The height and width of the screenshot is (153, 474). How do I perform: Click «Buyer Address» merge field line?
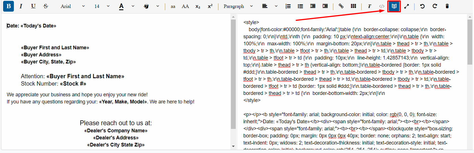[x=41, y=55]
